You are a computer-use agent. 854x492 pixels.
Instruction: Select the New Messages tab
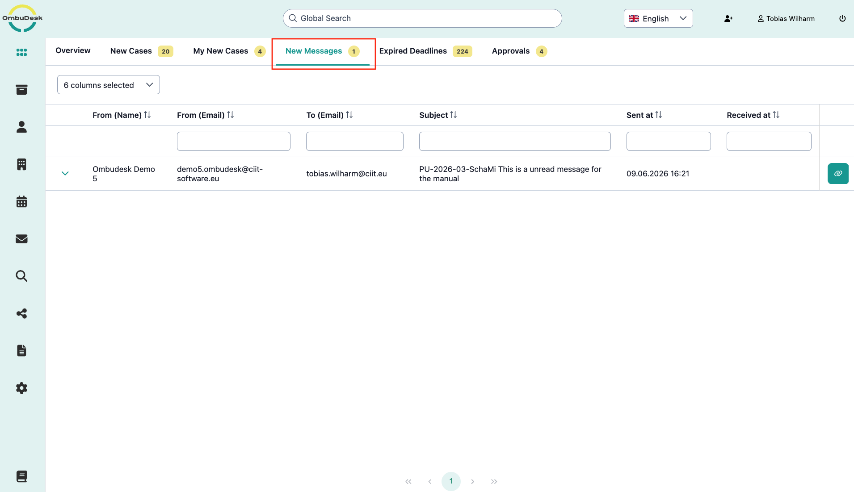click(322, 51)
